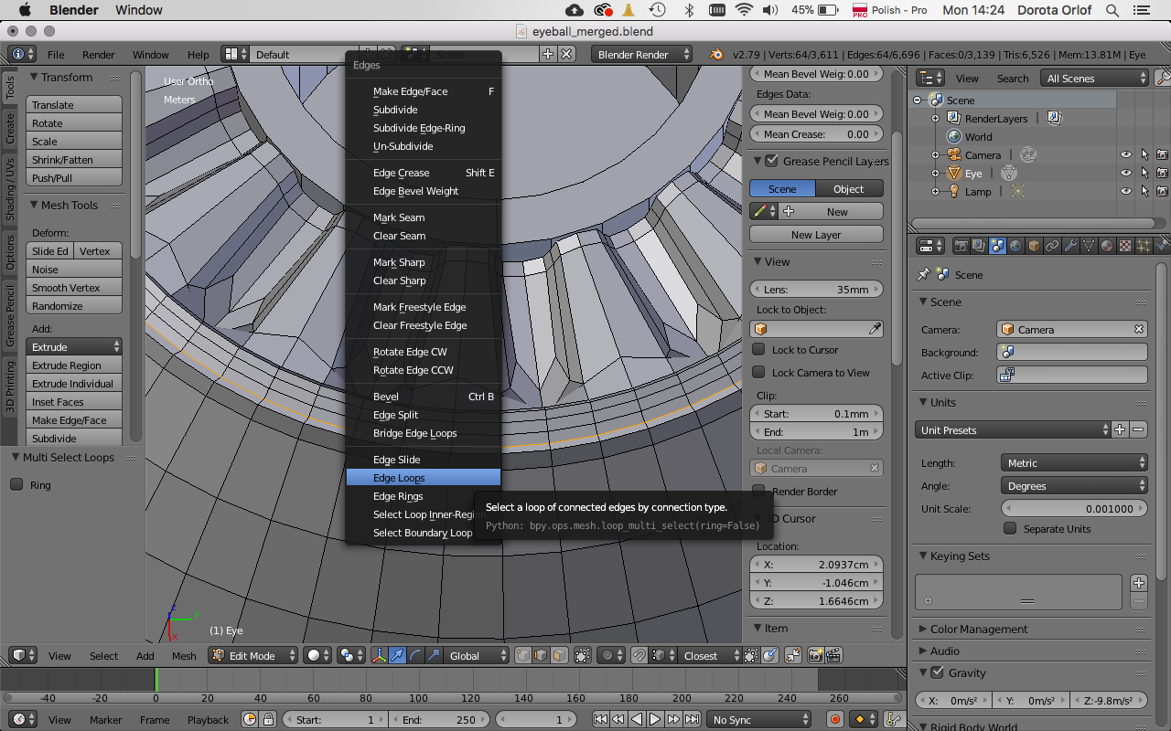Choose Bridge Edge Loops from Edges menu
The image size is (1171, 731).
point(414,433)
